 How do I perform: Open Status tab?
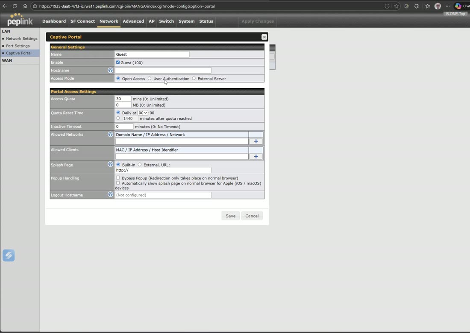click(206, 21)
